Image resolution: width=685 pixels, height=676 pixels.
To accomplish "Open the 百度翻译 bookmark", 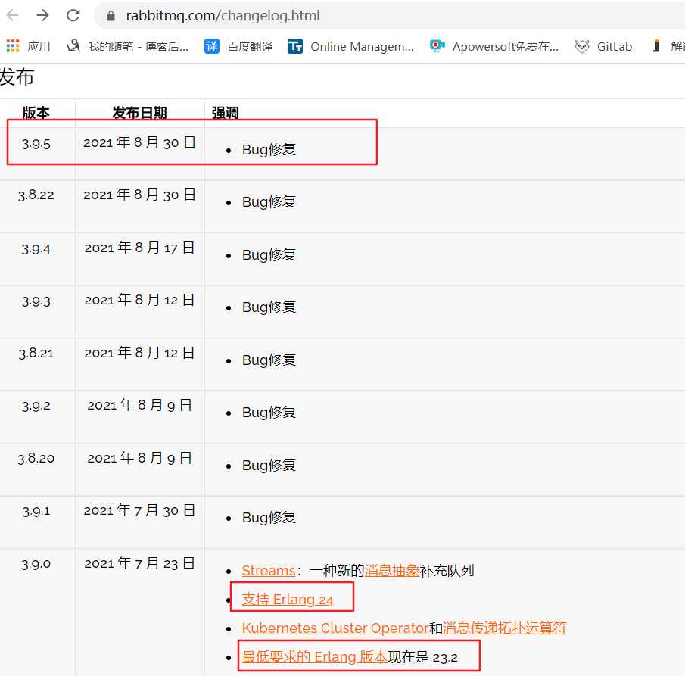I will [x=238, y=46].
